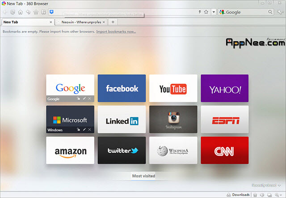This screenshot has height=198, width=286.
Task: Click the undo closed tab arrow icon
Action: [x=28, y=12]
